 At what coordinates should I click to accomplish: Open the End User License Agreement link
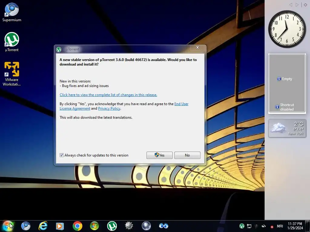124,106
